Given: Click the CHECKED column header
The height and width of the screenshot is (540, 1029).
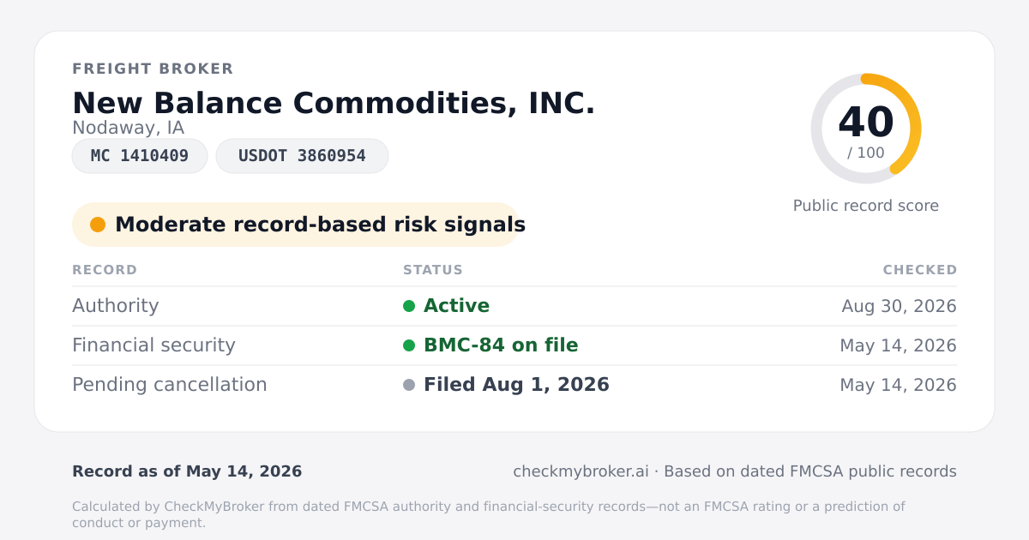Looking at the screenshot, I should tap(920, 270).
